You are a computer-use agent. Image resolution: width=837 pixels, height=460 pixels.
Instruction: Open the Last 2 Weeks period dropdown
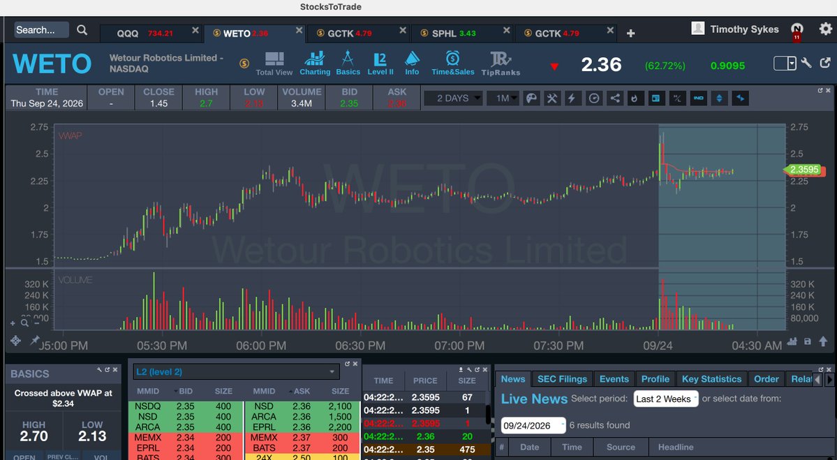(x=666, y=399)
